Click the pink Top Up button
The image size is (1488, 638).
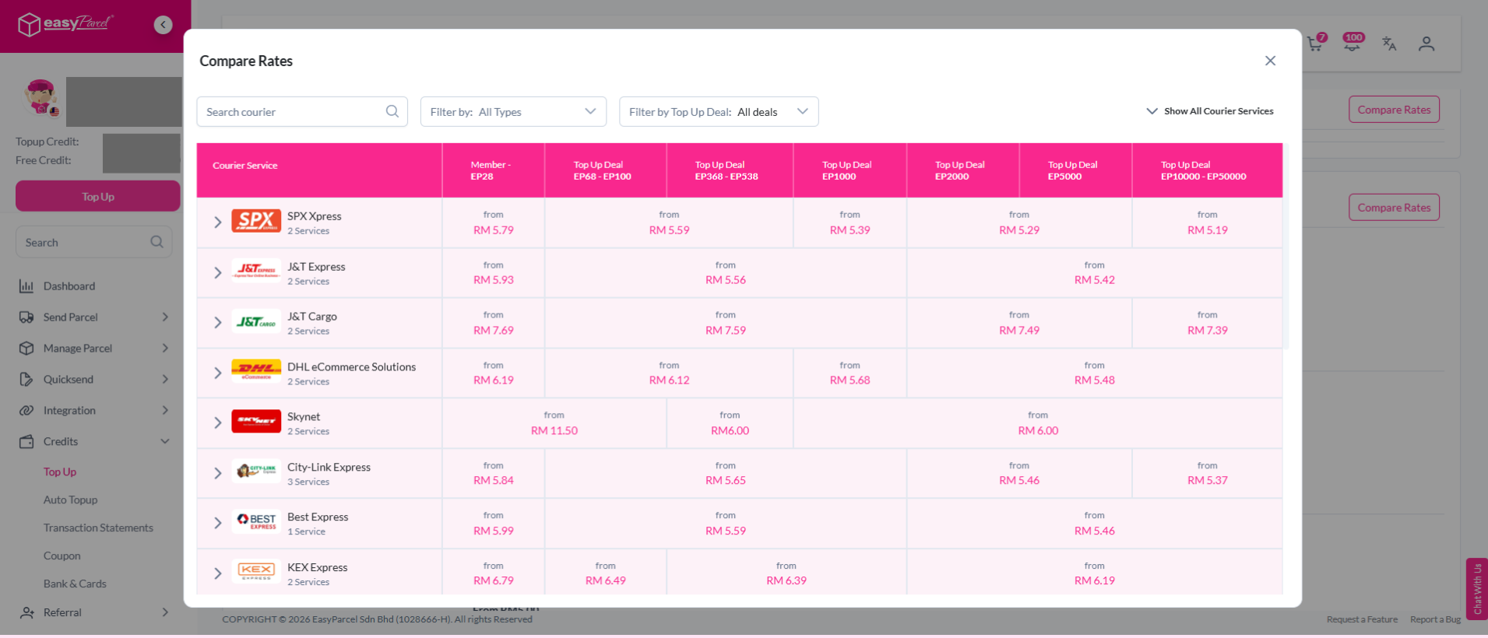(98, 196)
